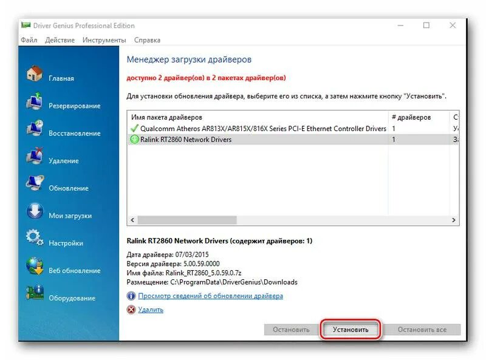
Task: Click the Удалить link
Action: coord(151,310)
